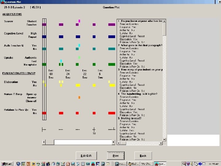
Task: Click left arrow of the plot scrollbar
Action: click(44, 142)
